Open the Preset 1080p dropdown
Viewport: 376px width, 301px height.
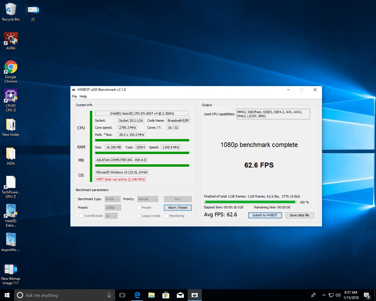tap(113, 208)
